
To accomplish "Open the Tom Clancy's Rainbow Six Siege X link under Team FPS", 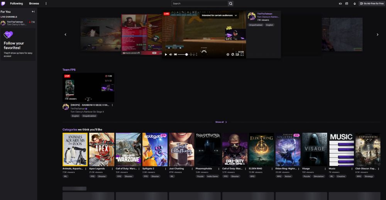I will pyautogui.click(x=87, y=112).
